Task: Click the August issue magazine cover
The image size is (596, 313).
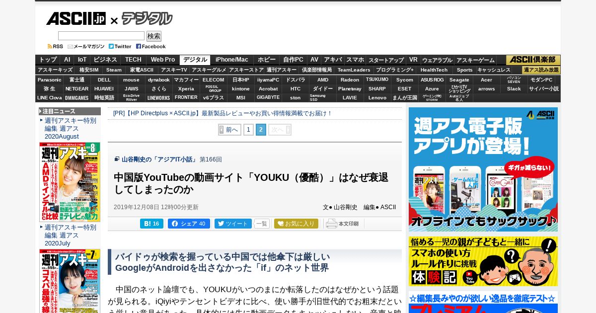Action: (x=70, y=182)
